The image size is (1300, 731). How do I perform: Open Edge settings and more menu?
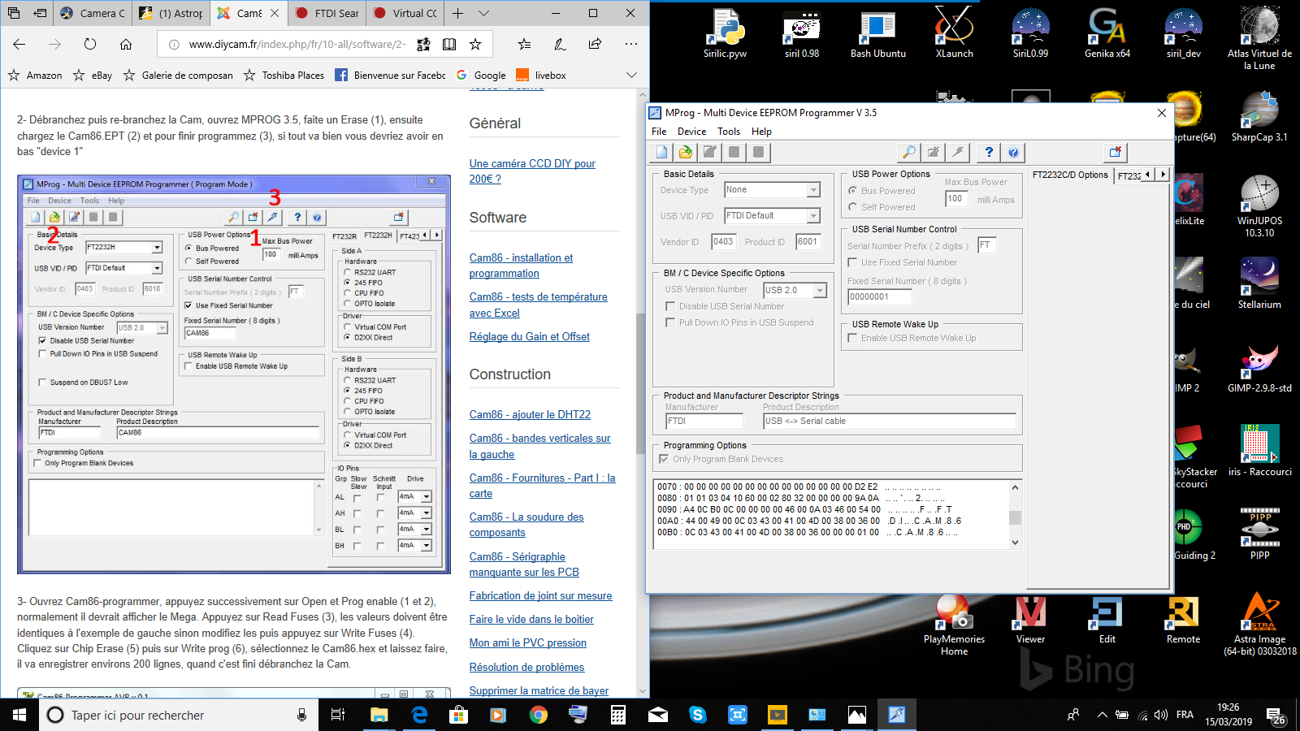tap(631, 44)
